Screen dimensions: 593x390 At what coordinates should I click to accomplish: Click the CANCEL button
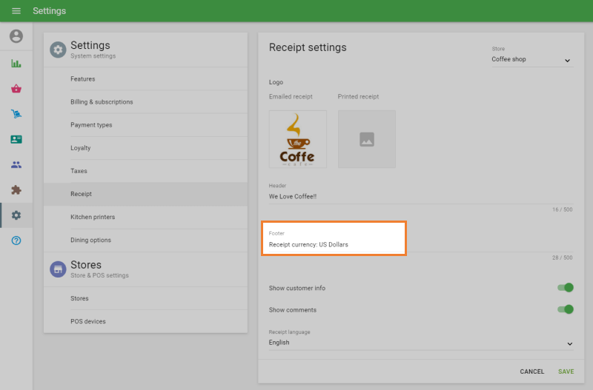[x=531, y=371]
